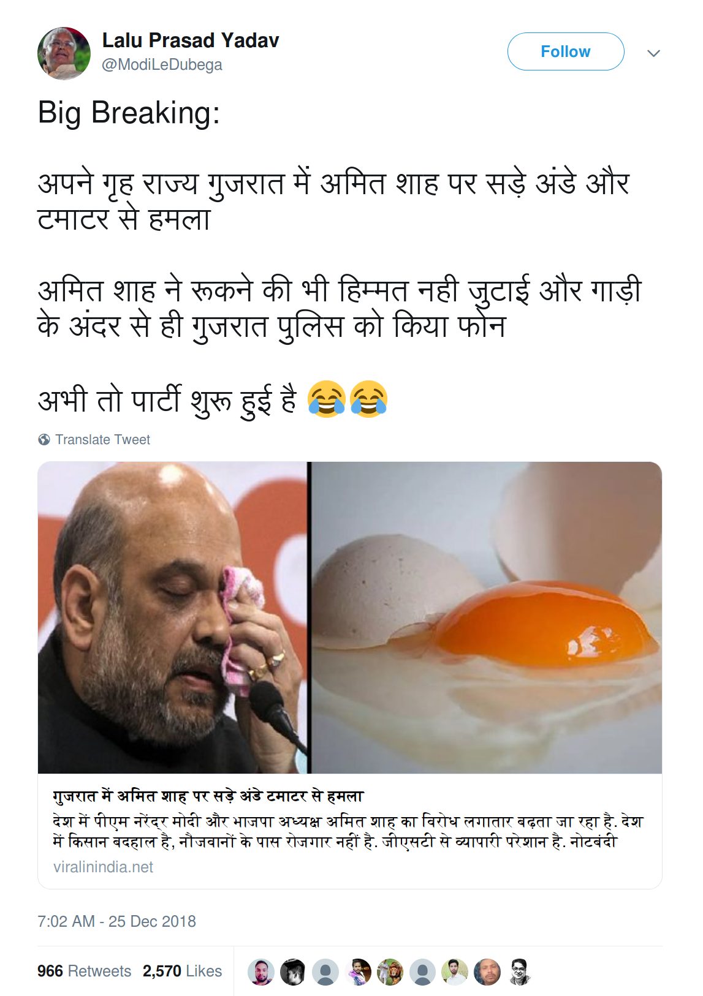This screenshot has height=996, width=703.
Task: Click the second liker avatar in dark monochrome
Action: pyautogui.click(x=293, y=971)
